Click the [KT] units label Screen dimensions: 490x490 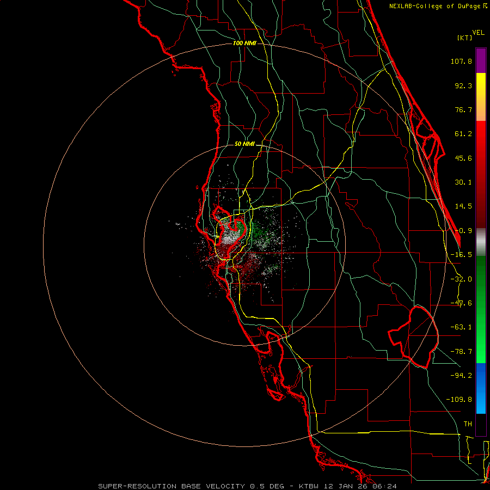tap(465, 38)
